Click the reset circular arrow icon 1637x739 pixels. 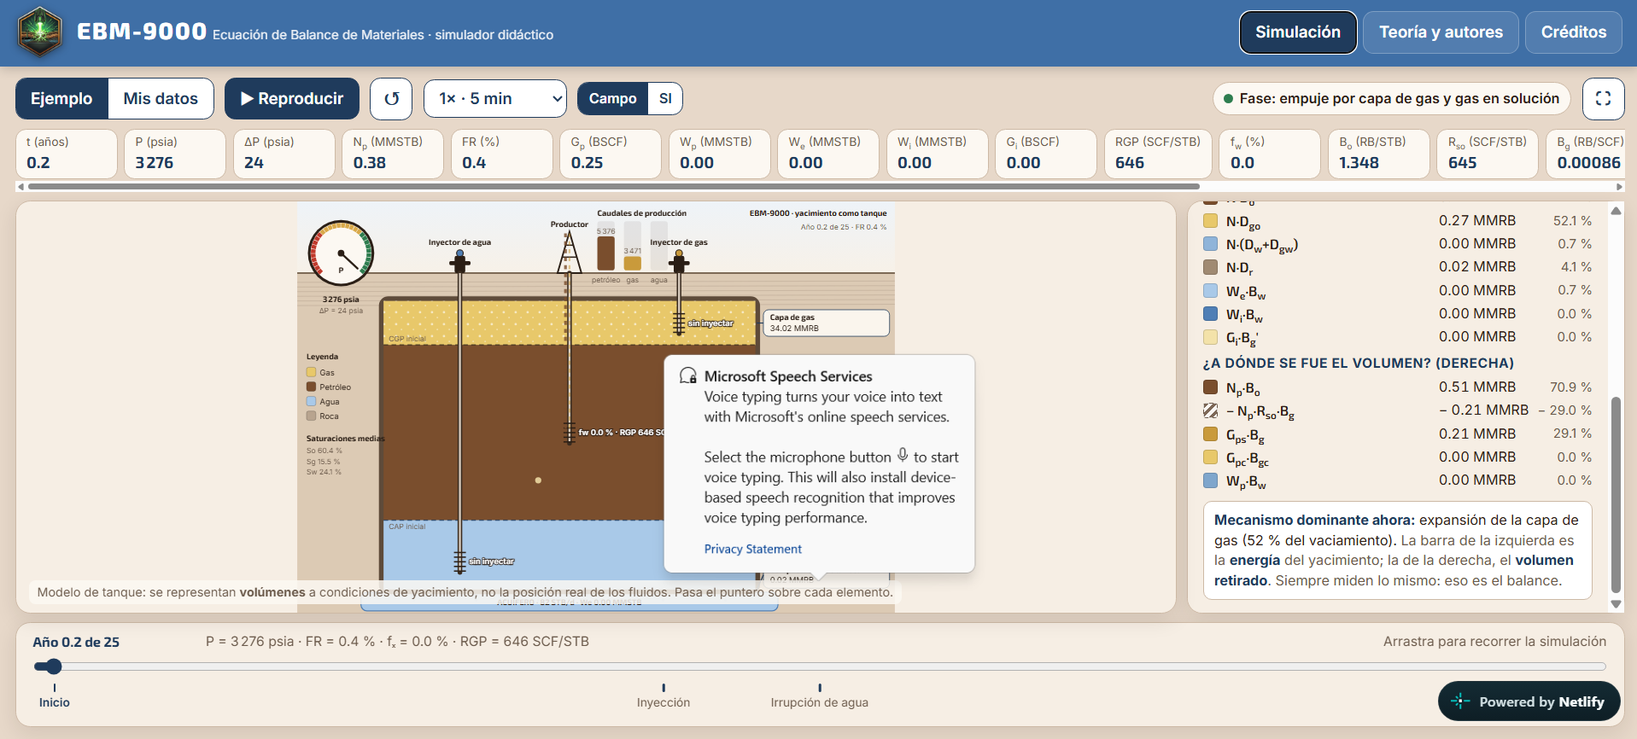click(x=391, y=99)
